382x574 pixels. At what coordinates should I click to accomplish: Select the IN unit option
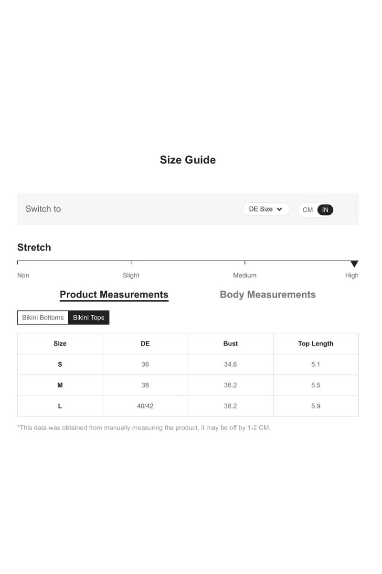click(x=325, y=210)
